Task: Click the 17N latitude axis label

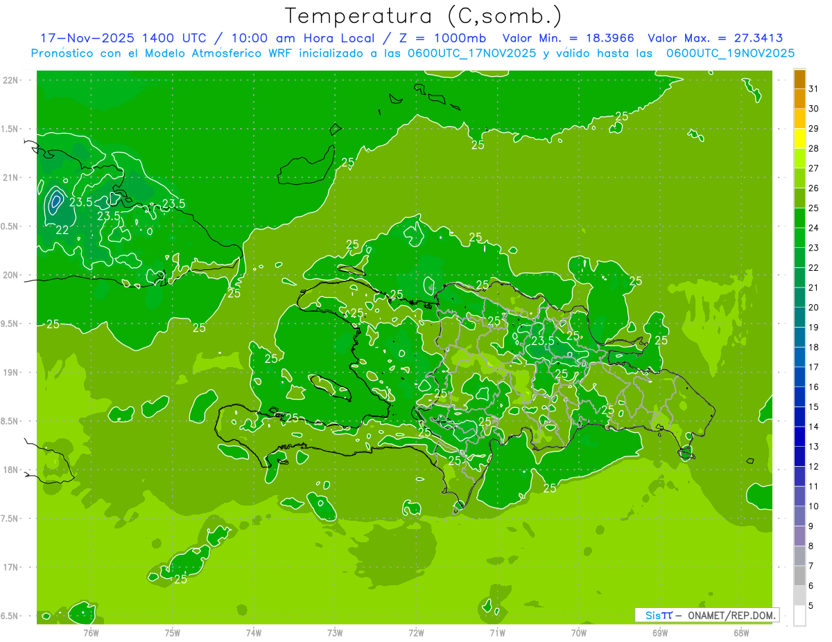Action: click(x=10, y=567)
